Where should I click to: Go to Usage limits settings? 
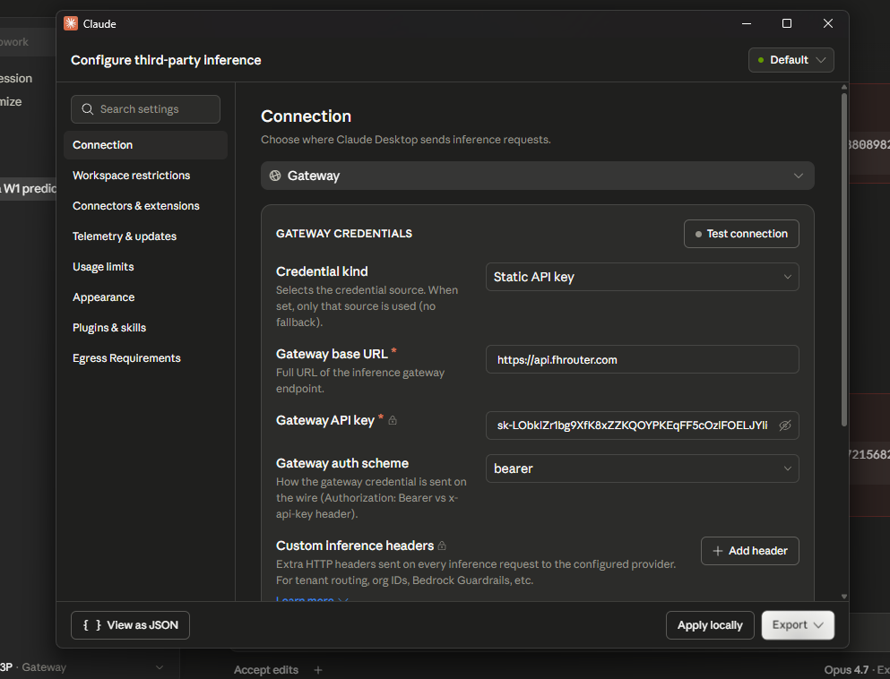coord(103,267)
